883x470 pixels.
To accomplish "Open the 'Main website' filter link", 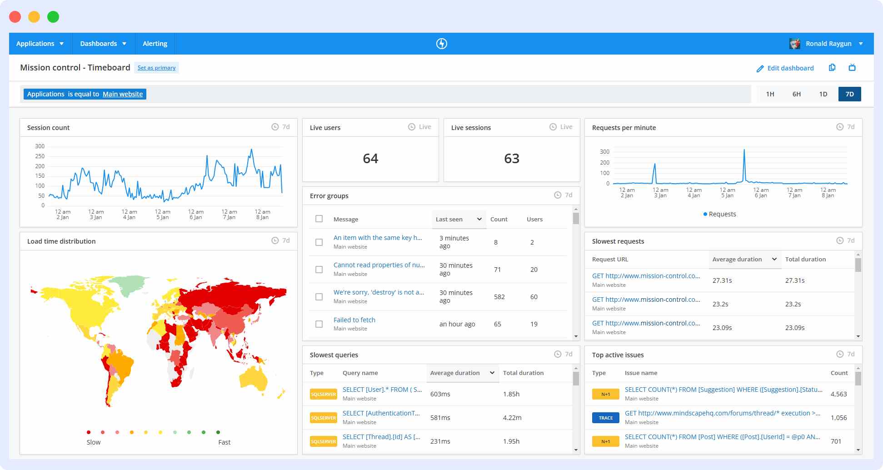I will [x=123, y=94].
